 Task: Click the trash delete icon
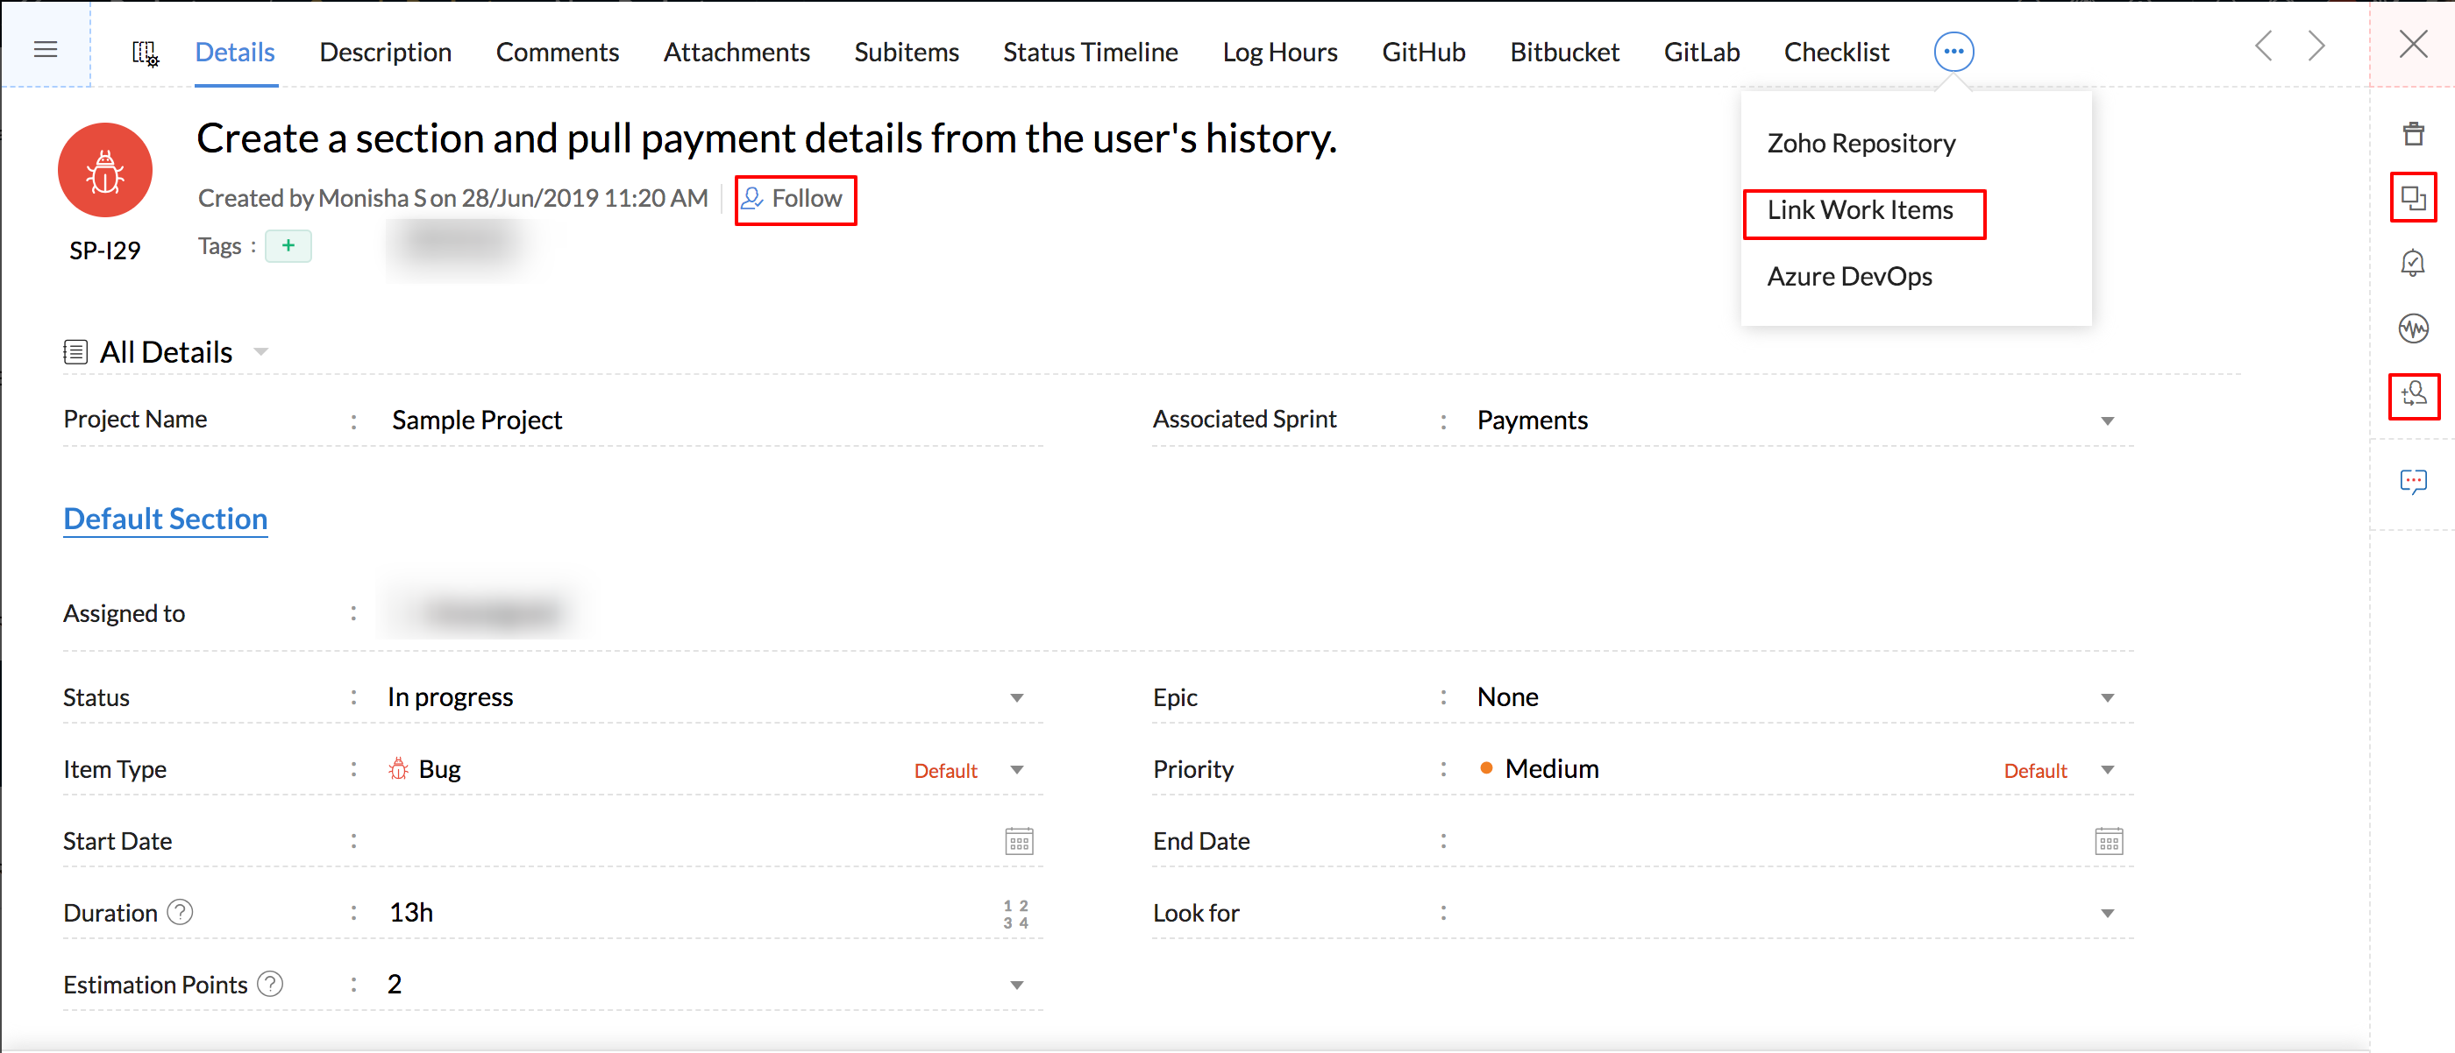point(2412,134)
